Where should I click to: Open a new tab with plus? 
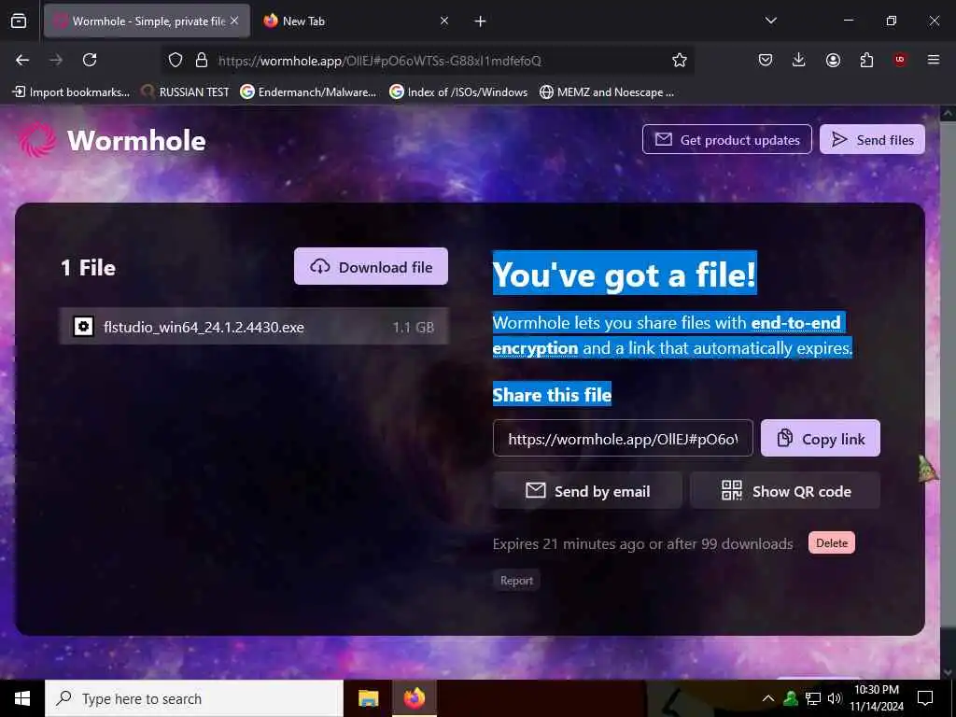pos(481,21)
